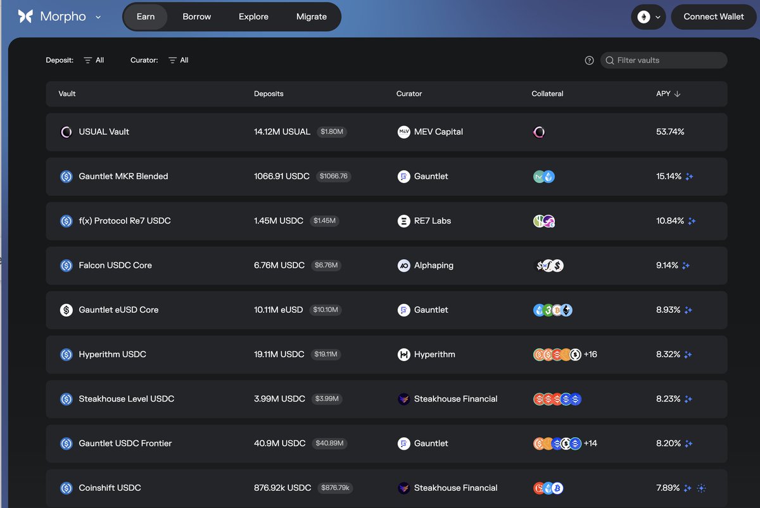Screen dimensions: 760x508
Task: Expand the Morpho app dropdown chevron
Action: coord(98,17)
